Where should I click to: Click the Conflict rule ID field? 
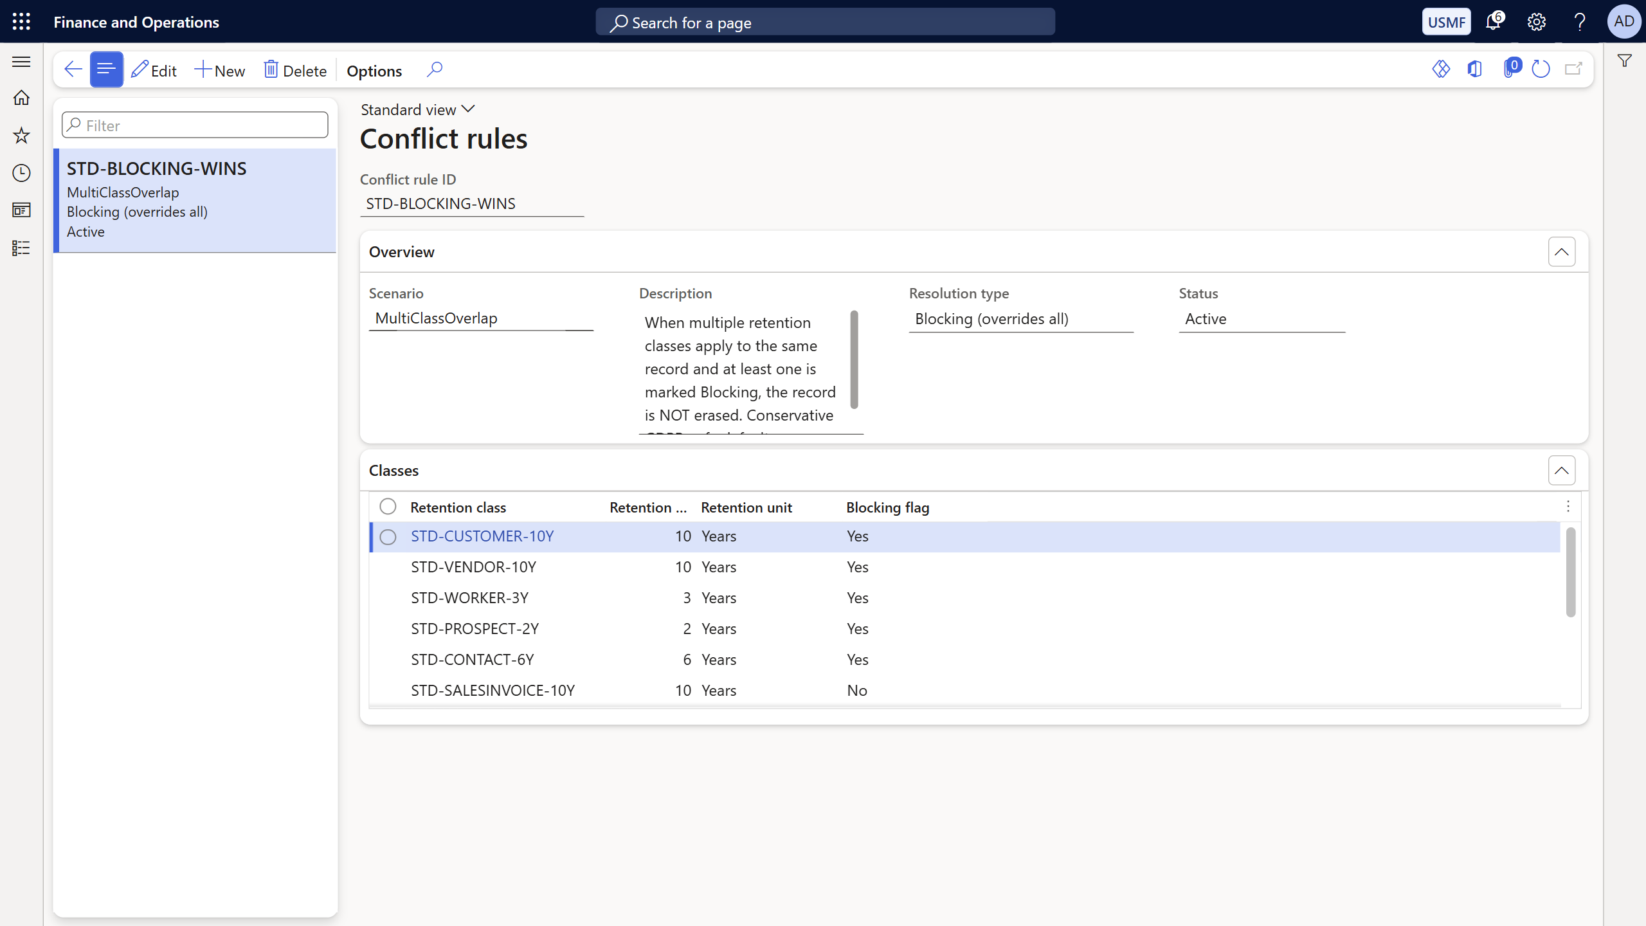click(x=472, y=204)
